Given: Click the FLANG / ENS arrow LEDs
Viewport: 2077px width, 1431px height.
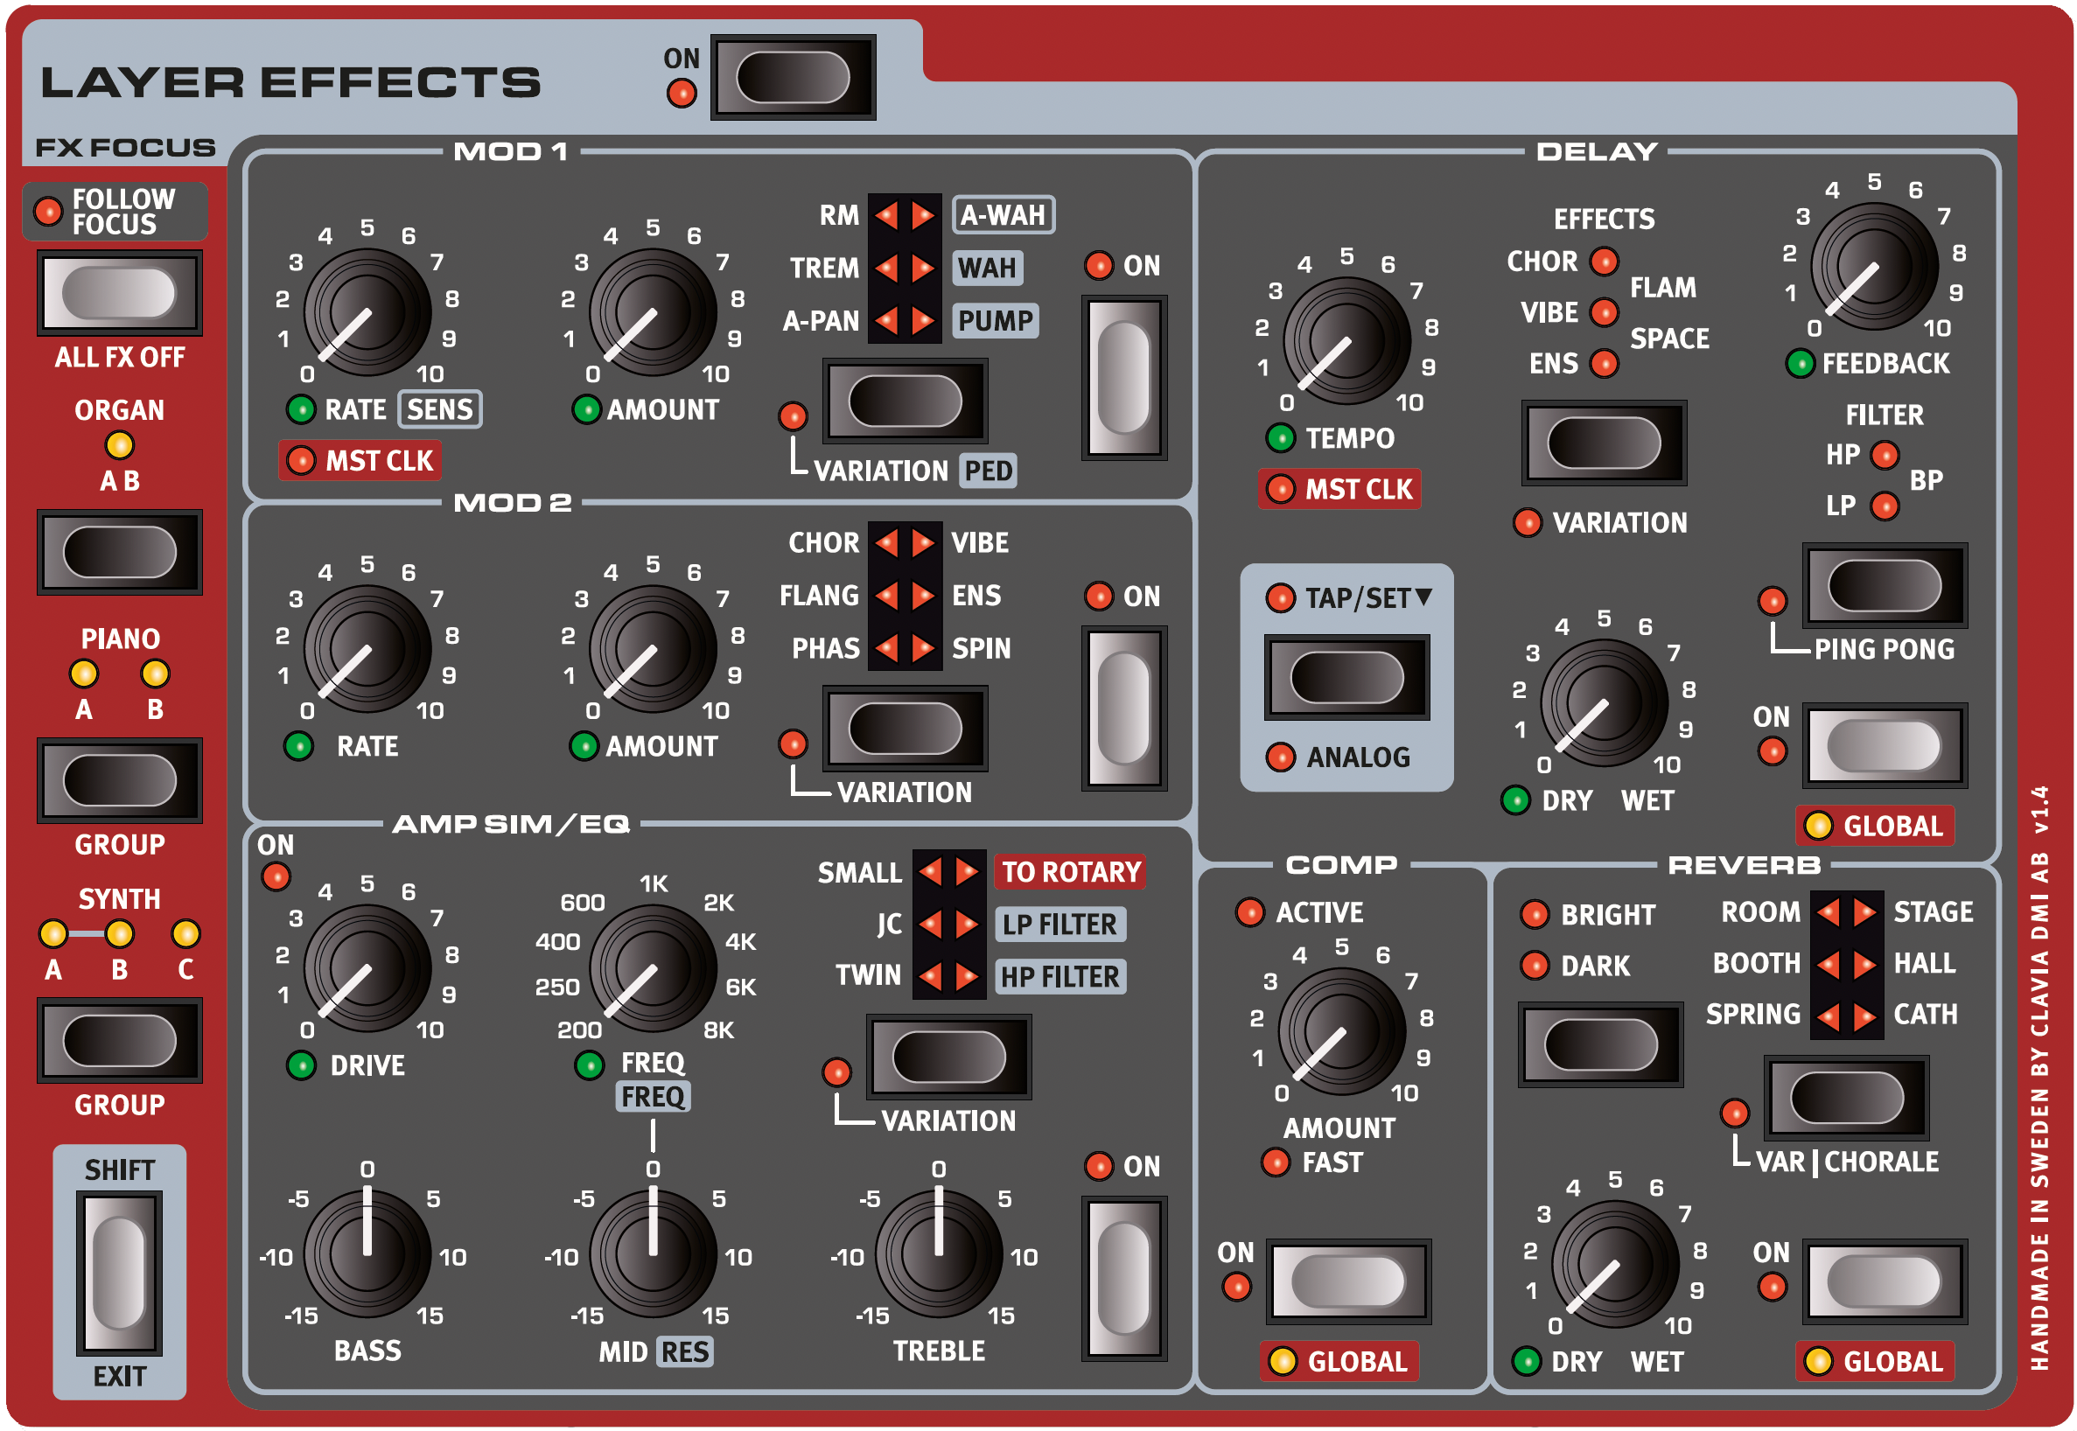Looking at the screenshot, I should [904, 596].
